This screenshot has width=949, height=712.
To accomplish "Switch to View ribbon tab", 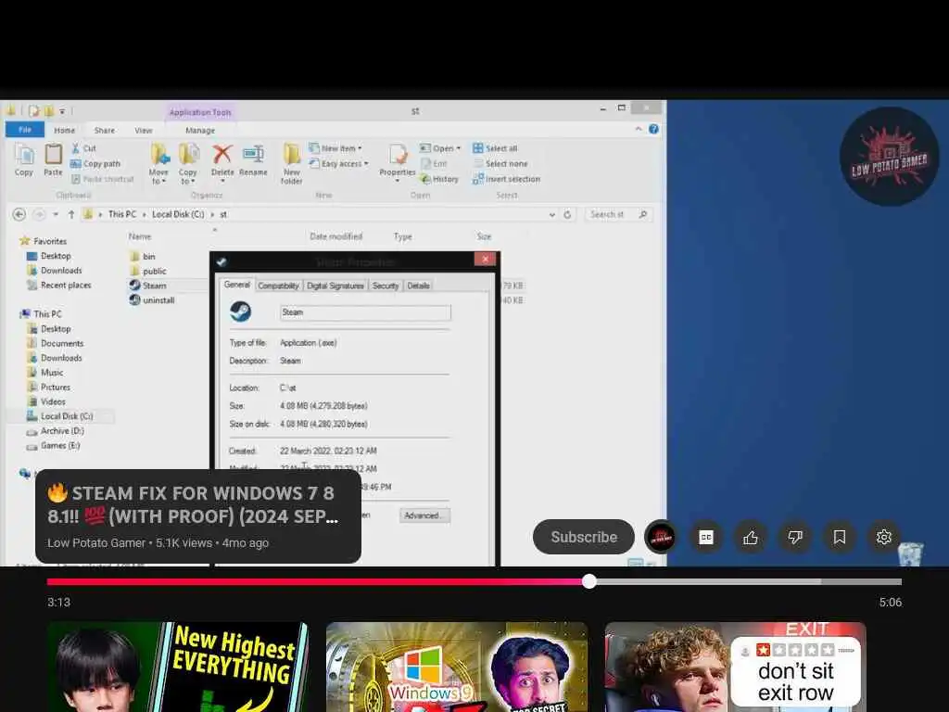I will click(x=144, y=130).
